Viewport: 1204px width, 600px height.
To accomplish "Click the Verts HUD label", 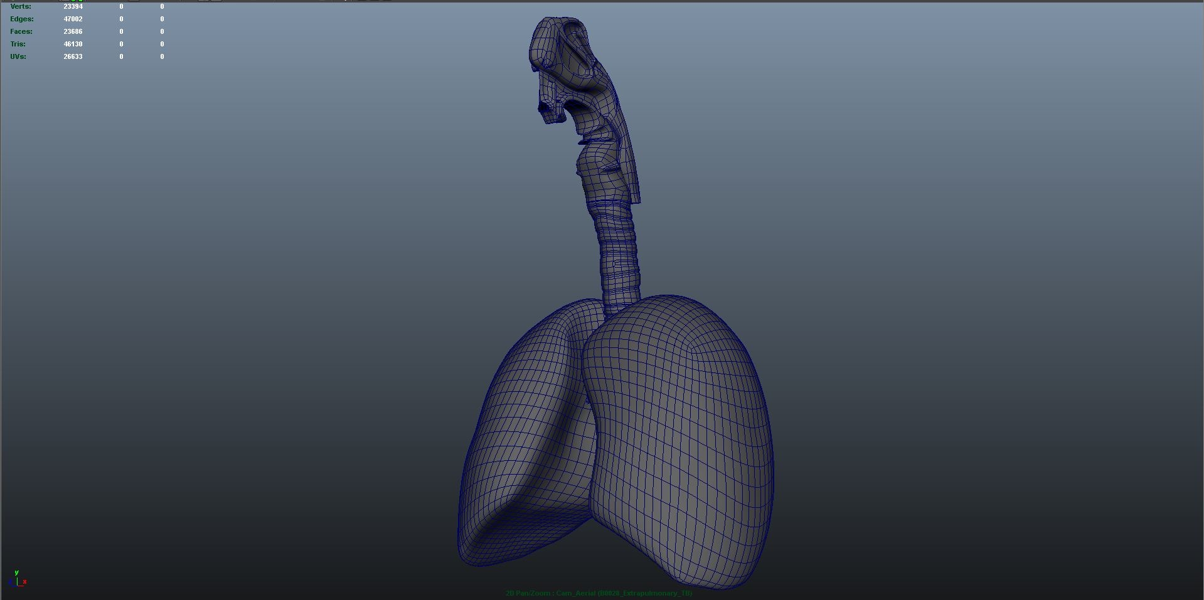I will 21,6.
